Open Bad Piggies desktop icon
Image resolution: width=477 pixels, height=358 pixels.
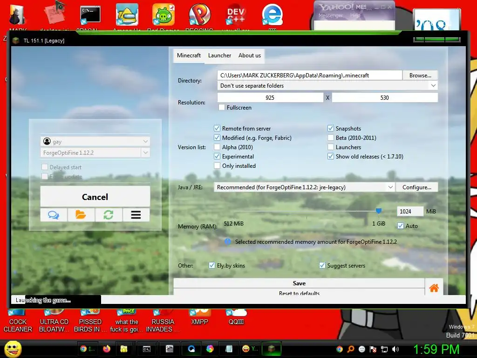[163, 14]
